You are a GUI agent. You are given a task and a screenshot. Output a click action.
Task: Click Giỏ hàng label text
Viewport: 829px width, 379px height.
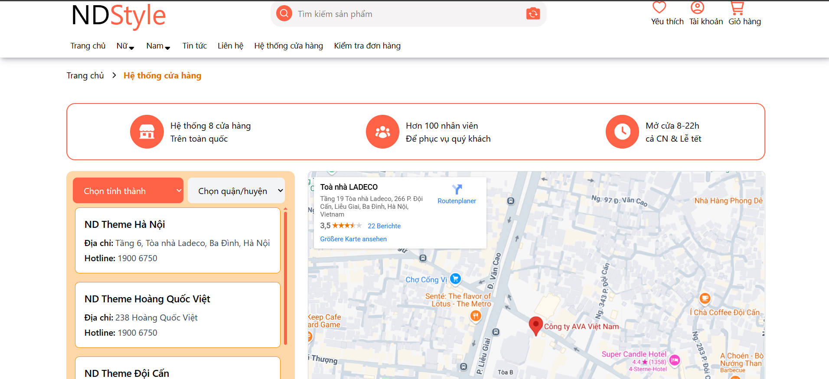coord(744,22)
